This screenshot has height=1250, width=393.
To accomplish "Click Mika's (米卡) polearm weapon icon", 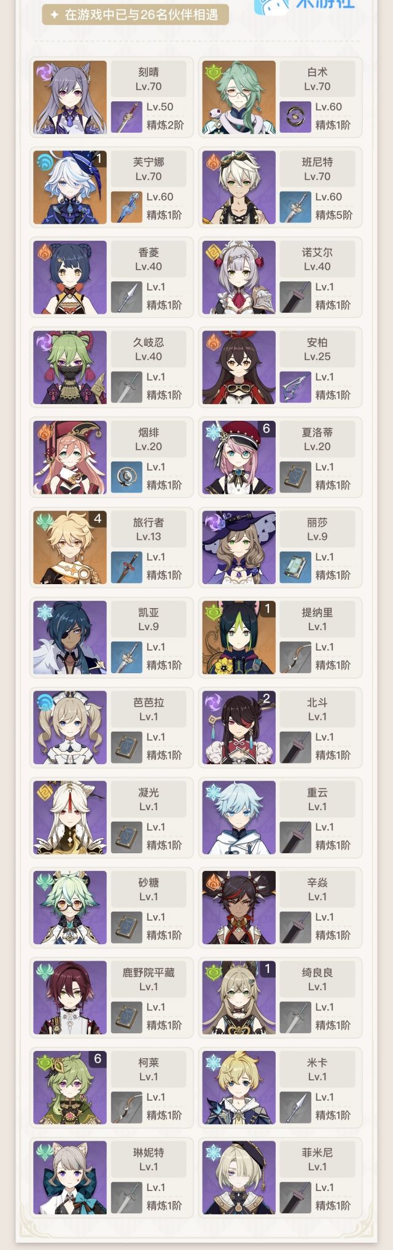I will click(x=295, y=1108).
